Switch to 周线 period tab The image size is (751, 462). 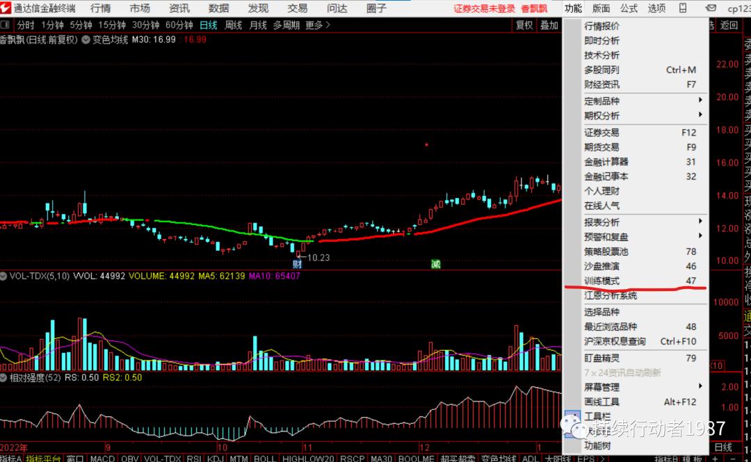point(233,25)
